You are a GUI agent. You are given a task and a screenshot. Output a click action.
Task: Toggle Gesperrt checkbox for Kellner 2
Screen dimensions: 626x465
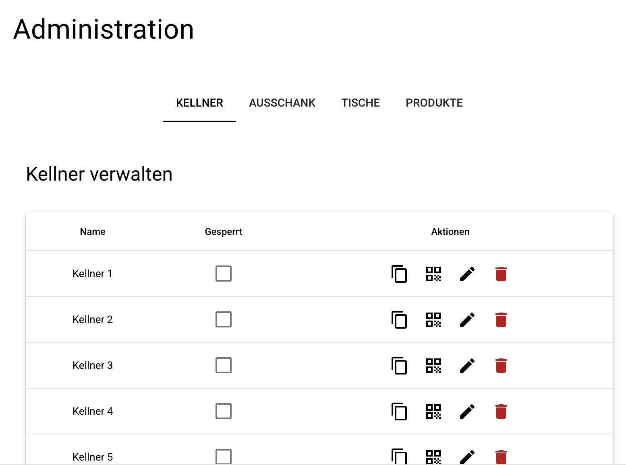(x=224, y=319)
